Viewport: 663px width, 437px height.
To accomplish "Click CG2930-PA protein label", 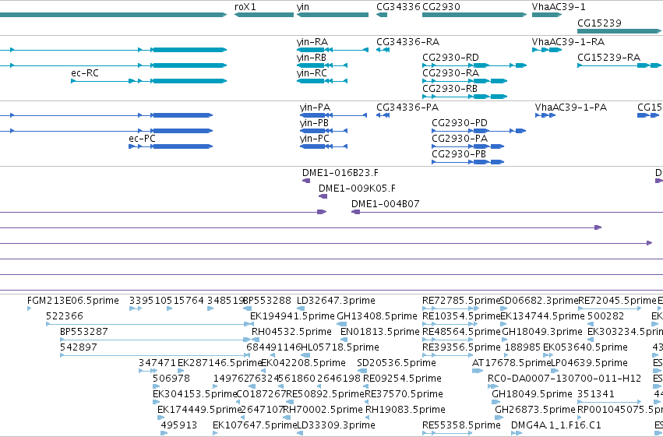I will click(x=460, y=139).
